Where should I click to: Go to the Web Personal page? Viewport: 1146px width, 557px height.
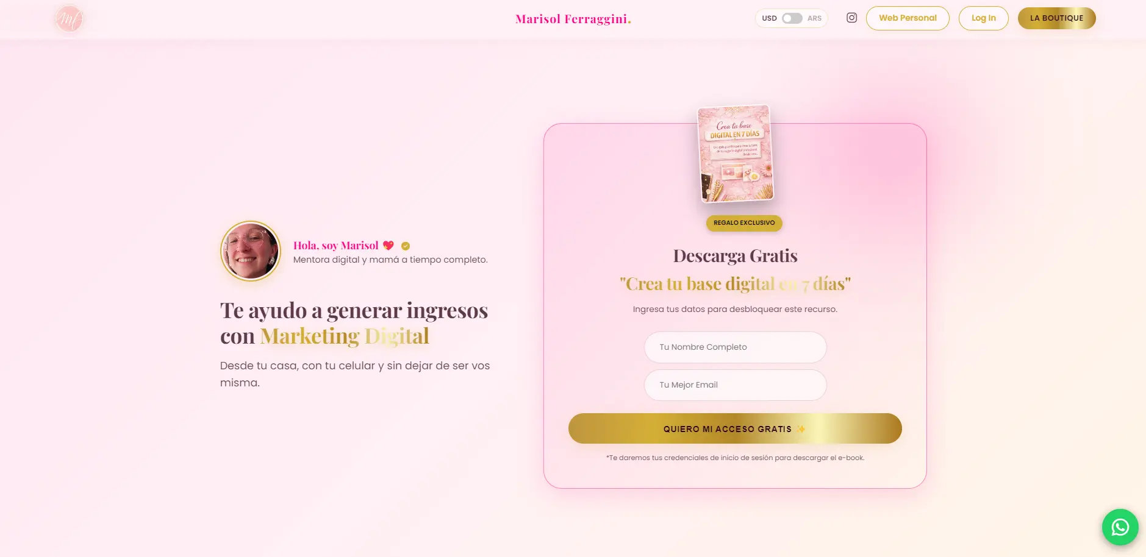tap(907, 18)
